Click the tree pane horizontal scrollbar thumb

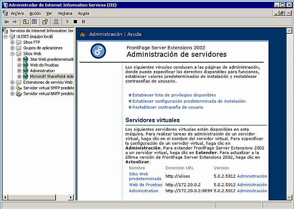click(x=32, y=197)
